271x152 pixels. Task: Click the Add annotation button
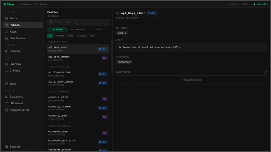191,80
